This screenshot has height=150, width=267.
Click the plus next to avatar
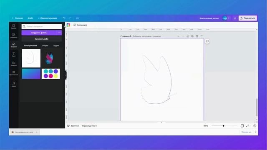pos(229,18)
